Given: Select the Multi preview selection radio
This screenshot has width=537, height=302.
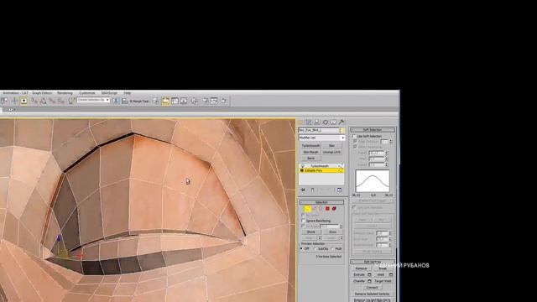Looking at the screenshot, I should pyautogui.click(x=332, y=248).
